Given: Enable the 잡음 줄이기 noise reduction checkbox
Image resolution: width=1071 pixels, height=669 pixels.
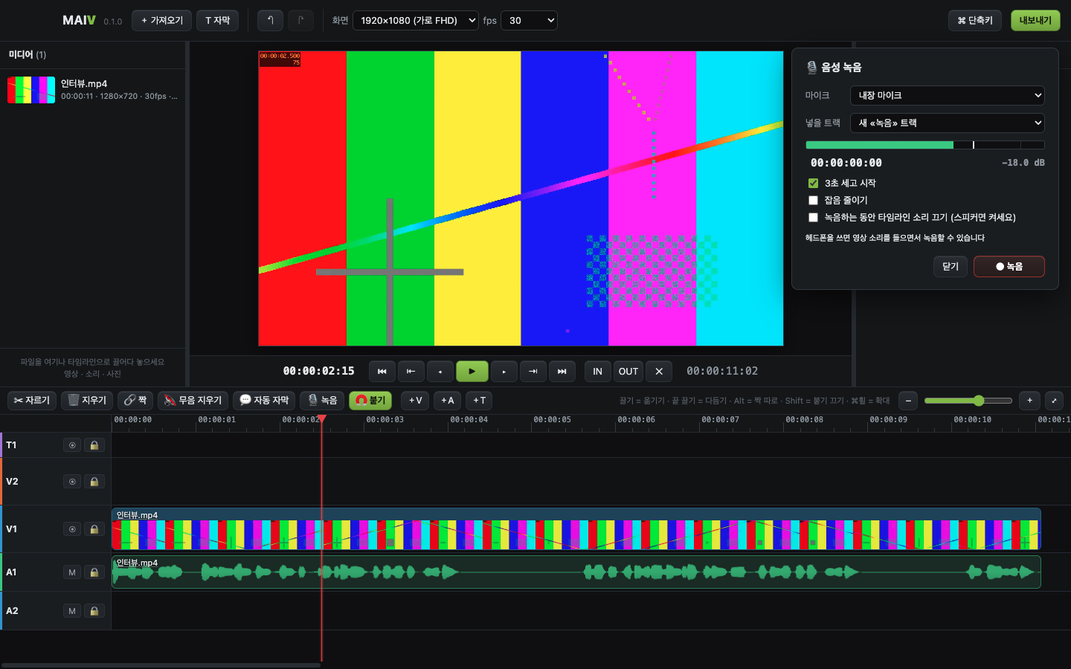Looking at the screenshot, I should click(813, 200).
